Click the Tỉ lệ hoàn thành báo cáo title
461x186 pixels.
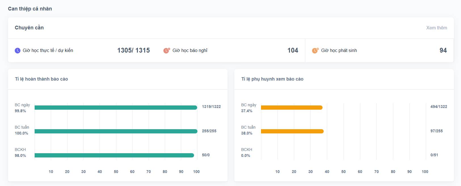point(41,79)
